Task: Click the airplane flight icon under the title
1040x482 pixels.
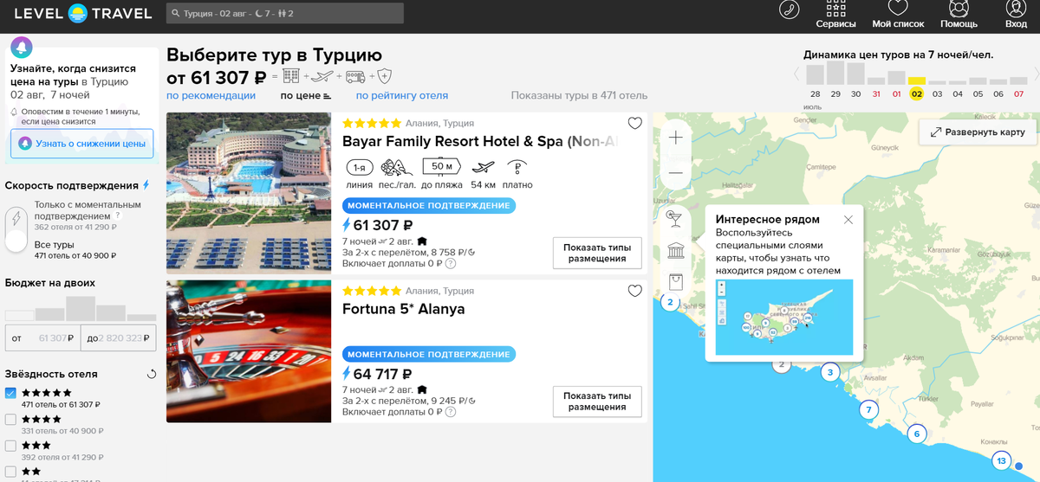Action: pos(322,76)
